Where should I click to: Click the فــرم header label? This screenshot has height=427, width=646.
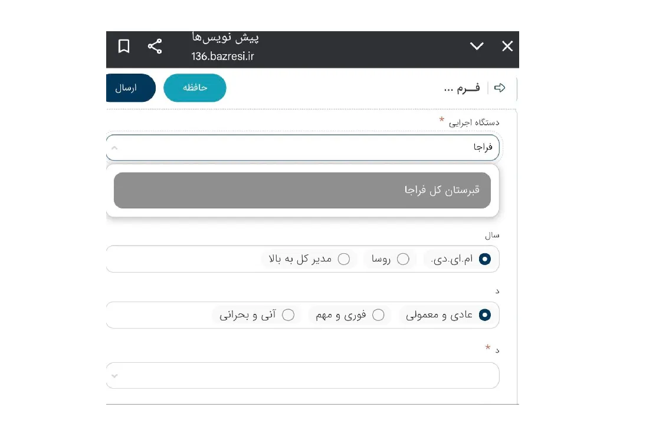pos(467,87)
